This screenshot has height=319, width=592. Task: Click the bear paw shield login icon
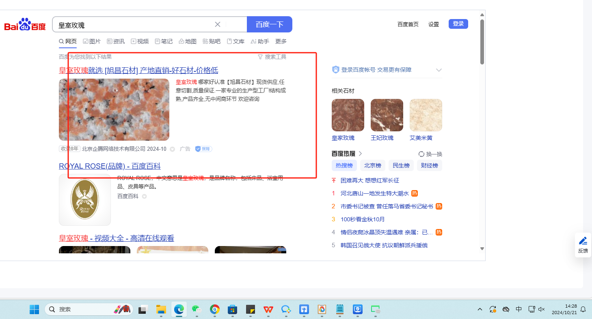click(x=335, y=70)
